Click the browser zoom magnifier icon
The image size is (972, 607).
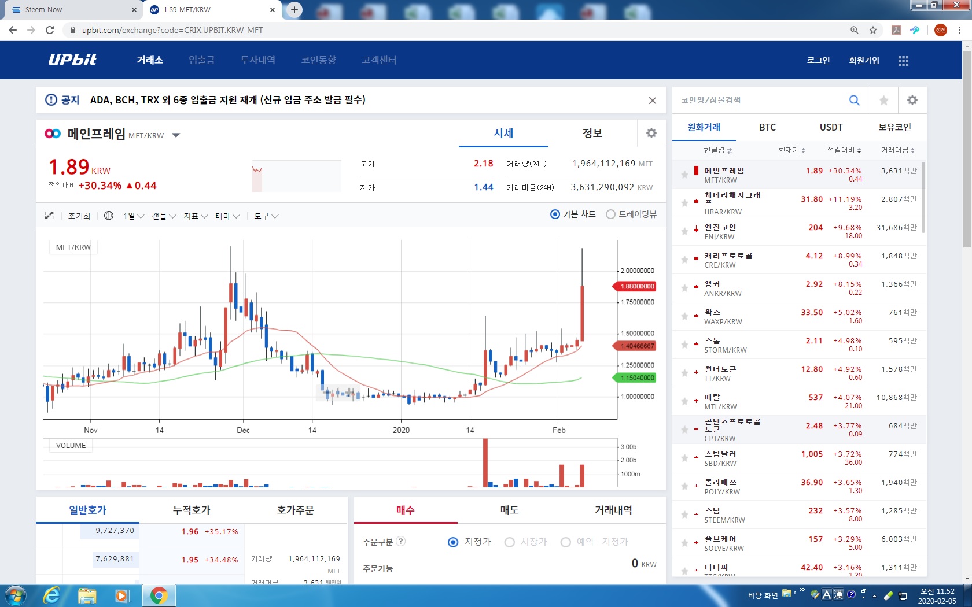(x=854, y=30)
